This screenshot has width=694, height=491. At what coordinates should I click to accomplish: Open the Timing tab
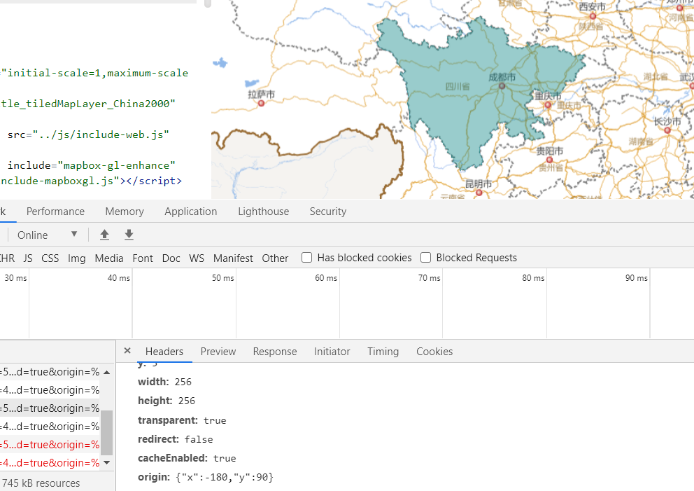tap(383, 352)
